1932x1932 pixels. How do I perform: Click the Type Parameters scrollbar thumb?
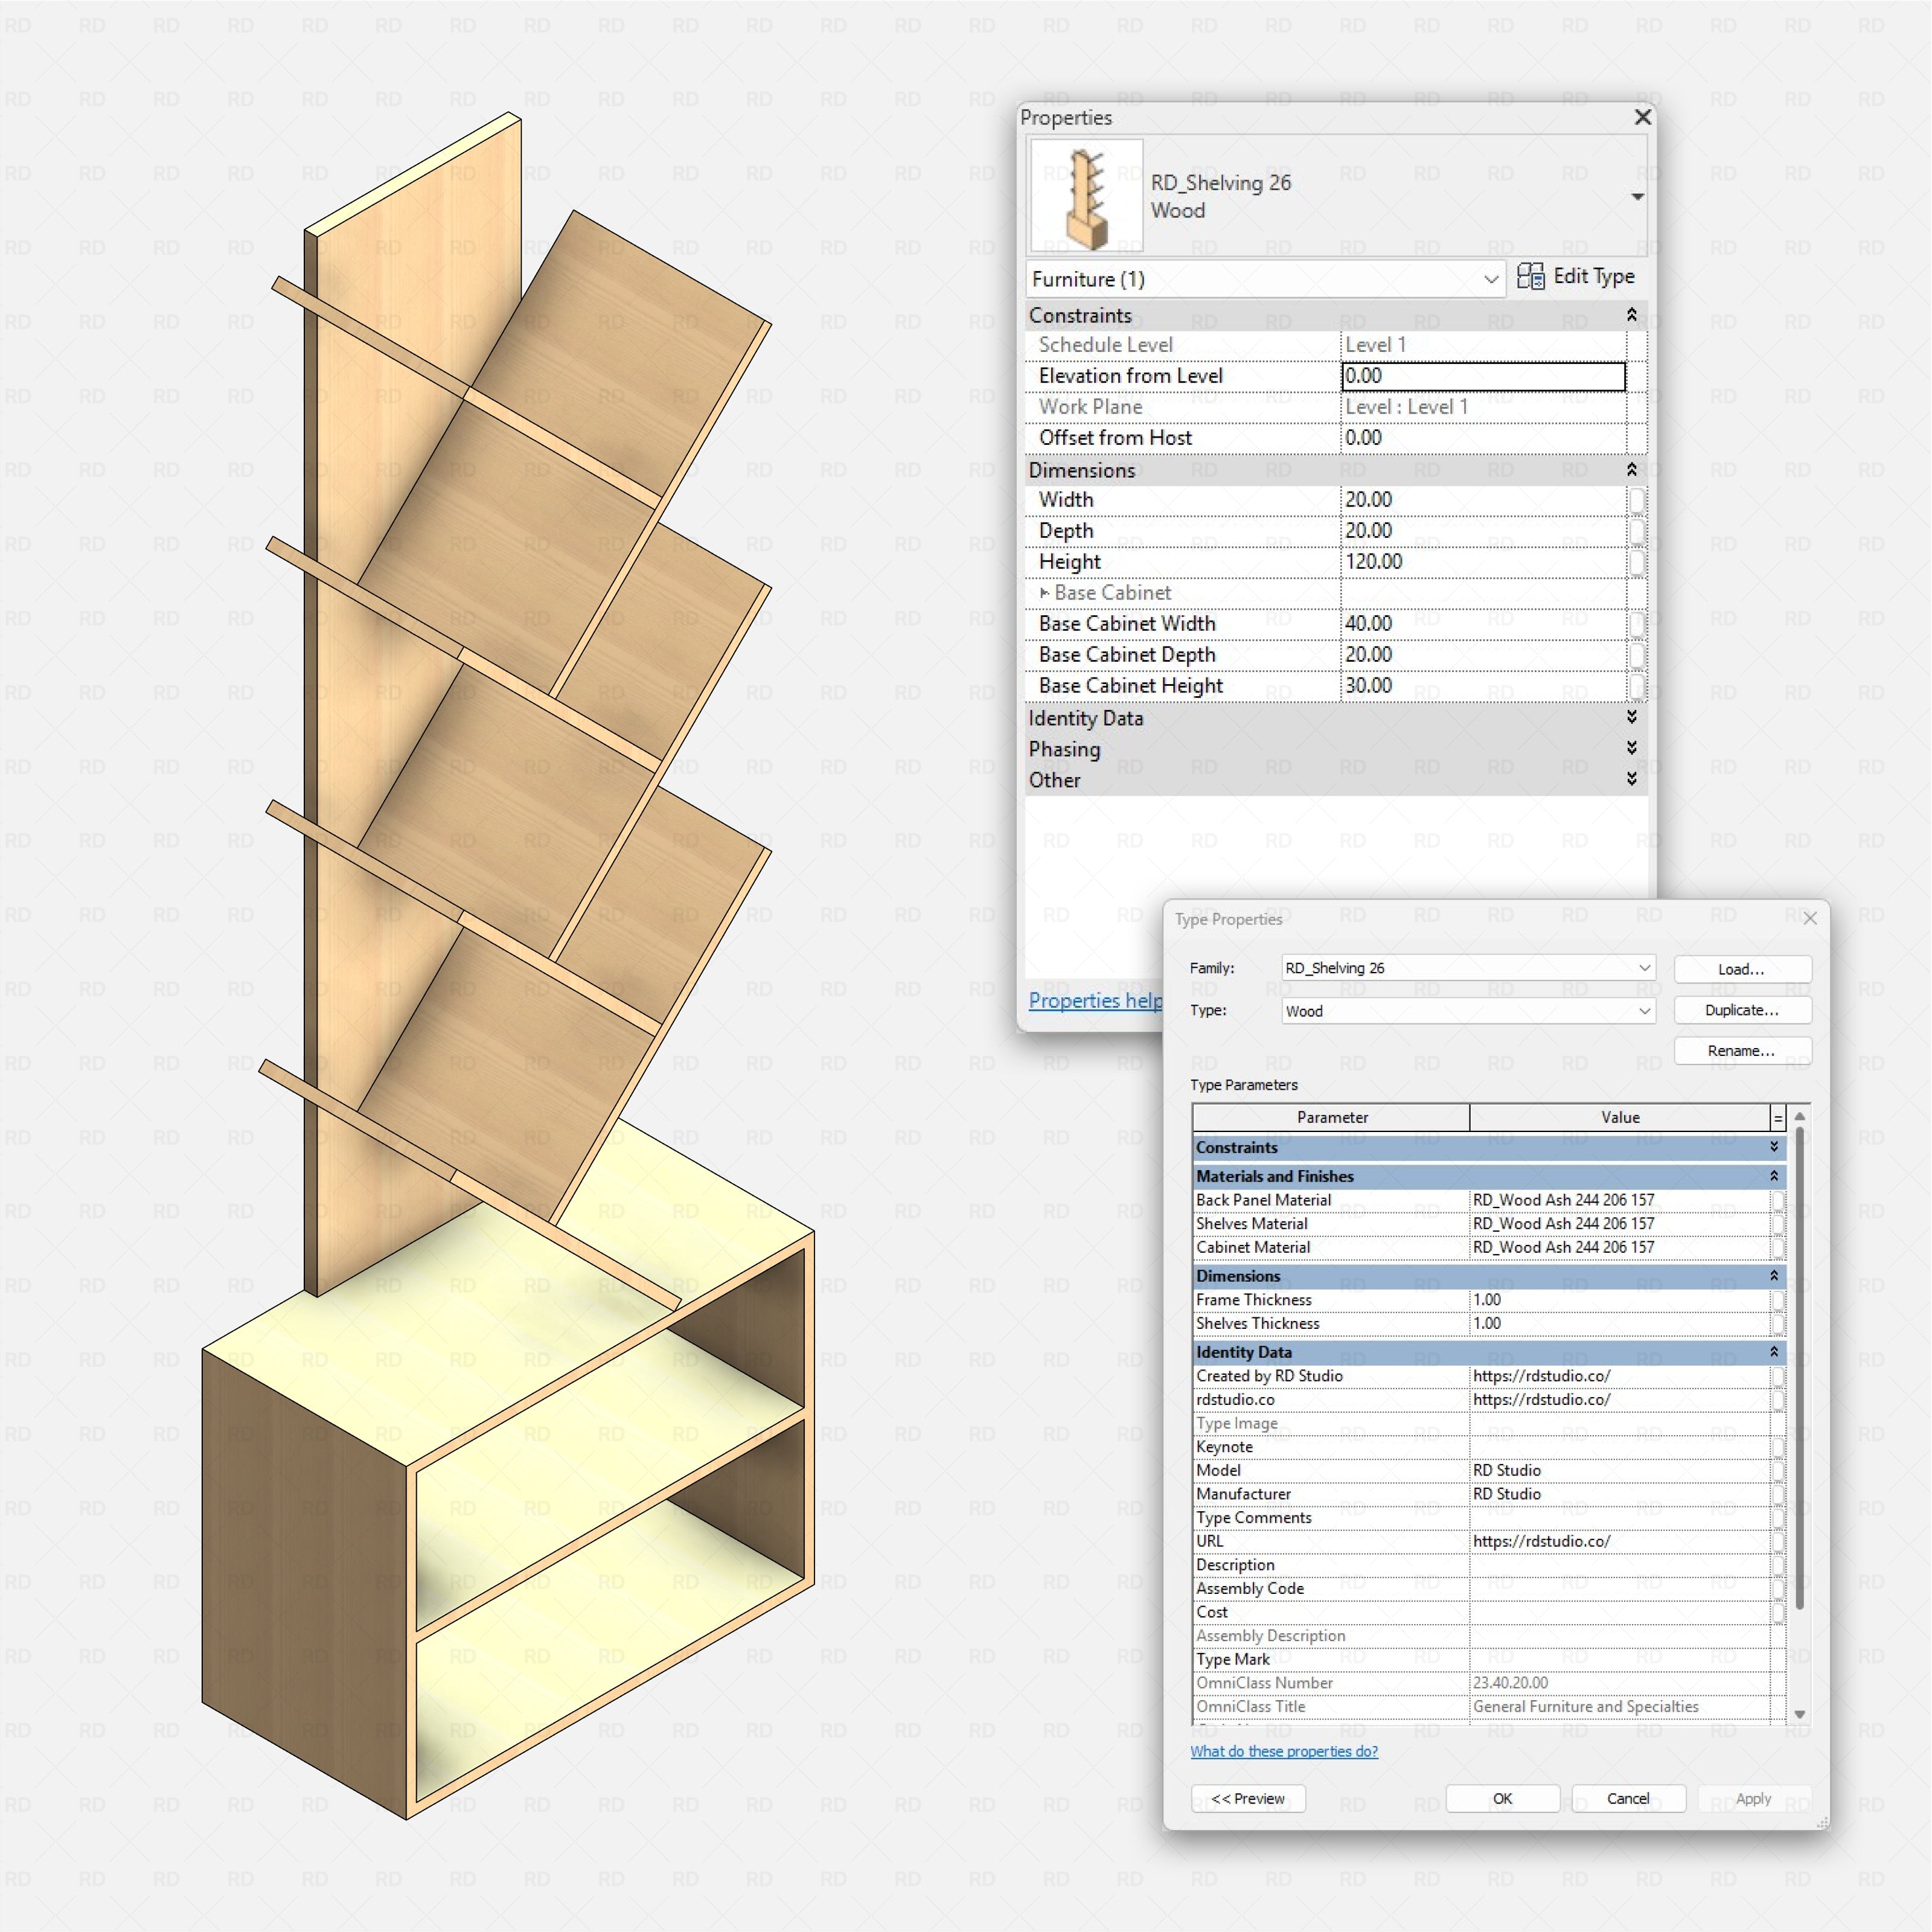1800,1368
